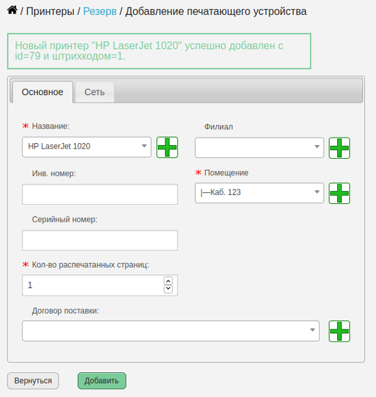Switch to the Сеть tab
Image resolution: width=376 pixels, height=397 pixels.
pyautogui.click(x=94, y=92)
